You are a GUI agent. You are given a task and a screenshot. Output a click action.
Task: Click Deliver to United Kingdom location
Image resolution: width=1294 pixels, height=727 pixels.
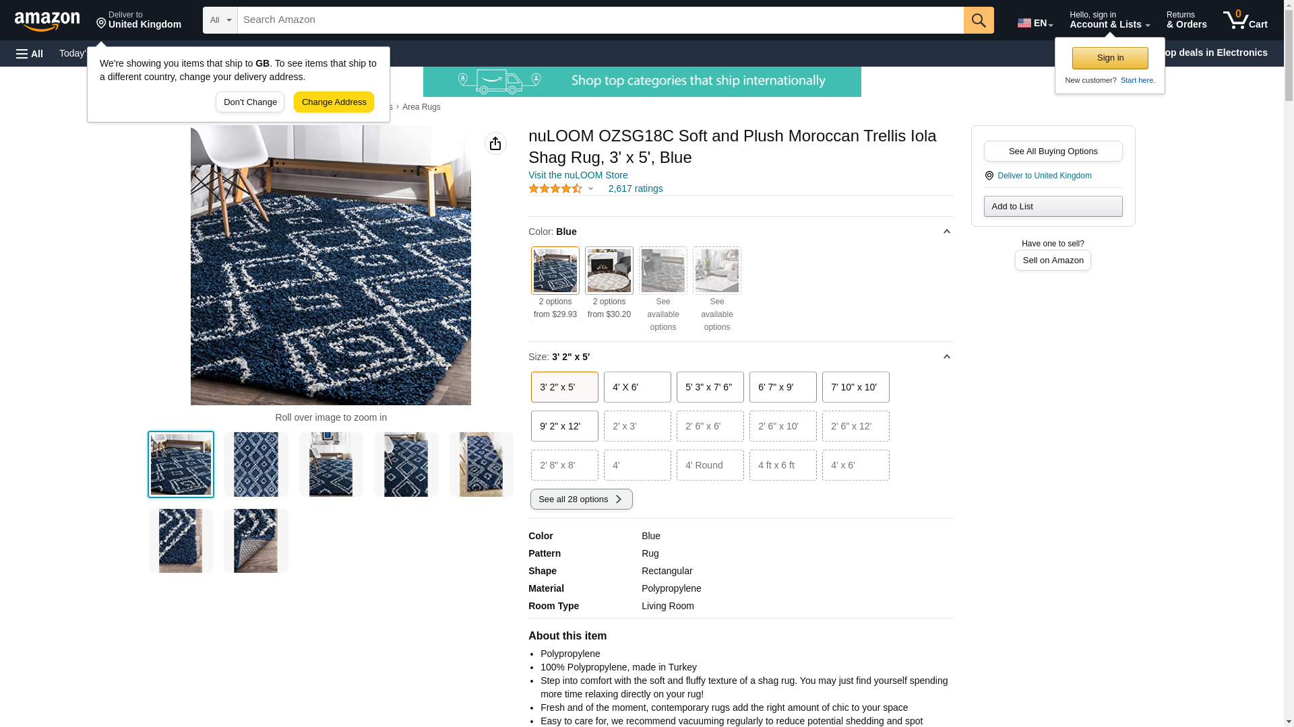pyautogui.click(x=139, y=20)
